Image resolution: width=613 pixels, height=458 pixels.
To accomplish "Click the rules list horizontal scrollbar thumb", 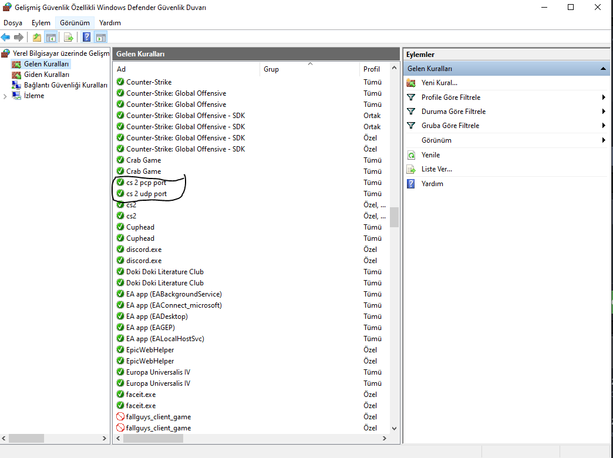I will tap(153, 439).
